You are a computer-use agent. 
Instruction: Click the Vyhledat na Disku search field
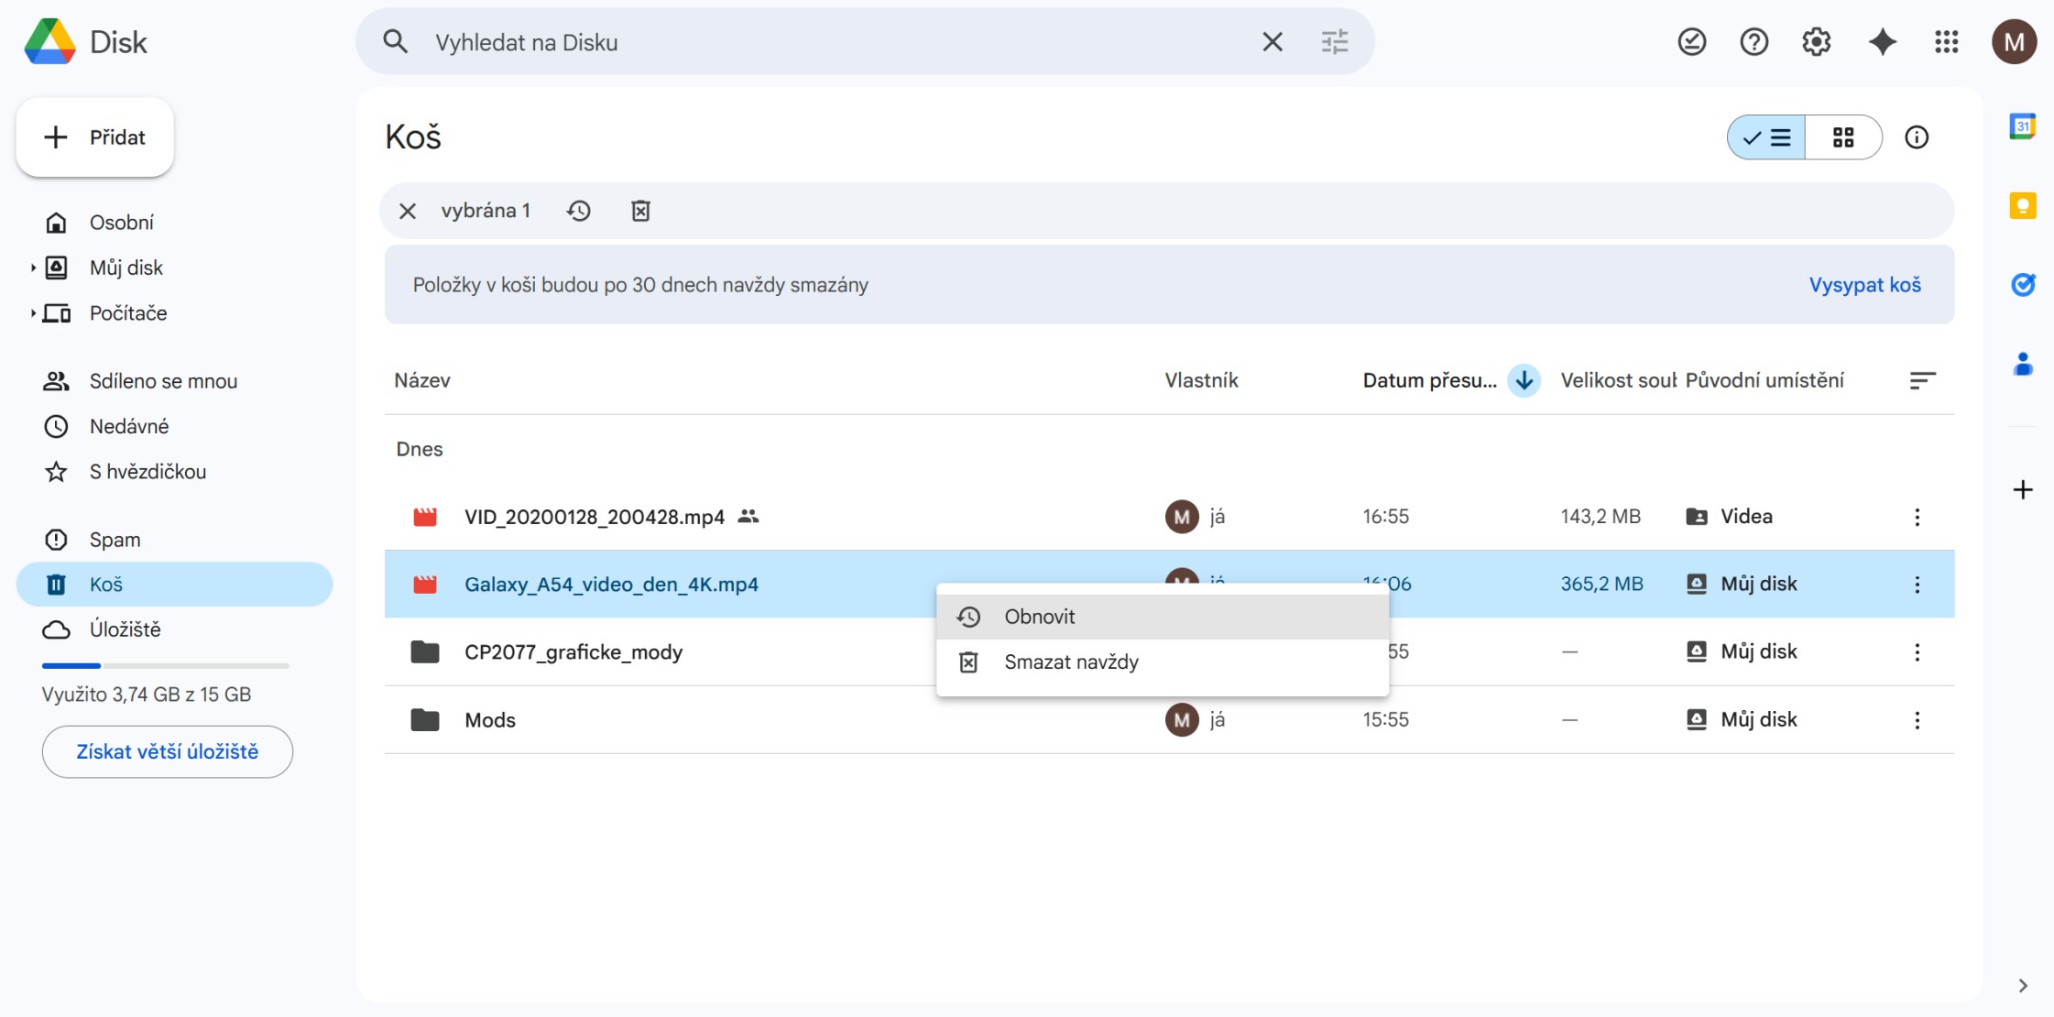click(825, 42)
